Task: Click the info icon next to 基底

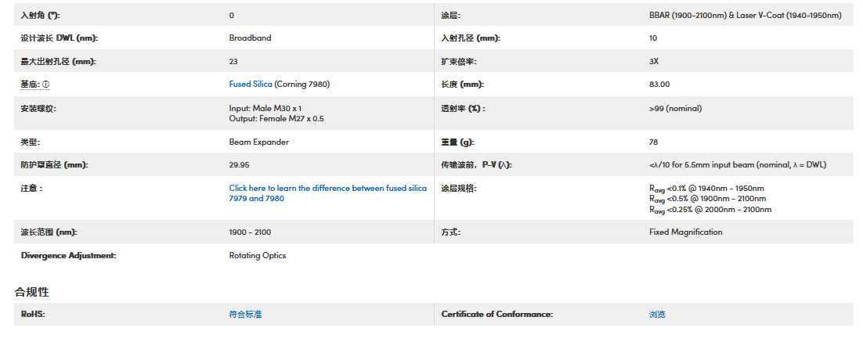Action: (45, 85)
